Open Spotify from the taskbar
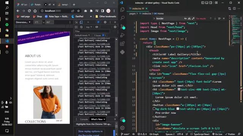Viewport: 243px width, 136px height. [x=7, y=25]
